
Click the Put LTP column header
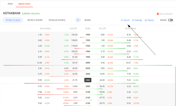pos(102,28)
